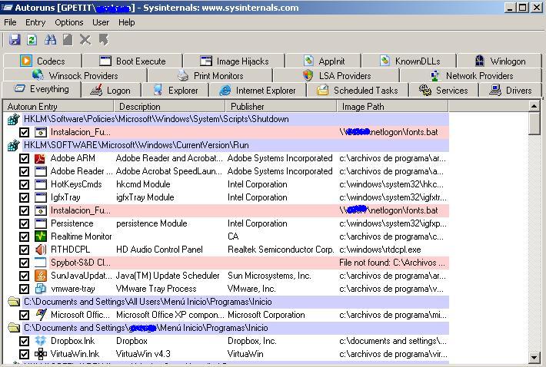The width and height of the screenshot is (546, 367).
Task: Click the Properties toolbar icon
Action: tap(68, 40)
